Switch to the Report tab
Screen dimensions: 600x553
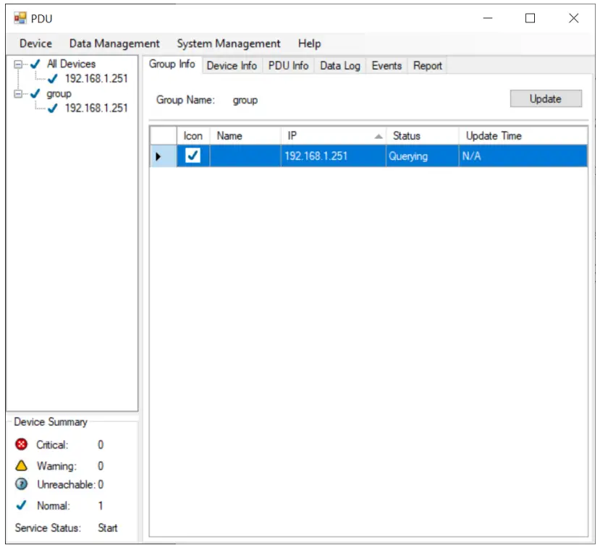tap(428, 66)
